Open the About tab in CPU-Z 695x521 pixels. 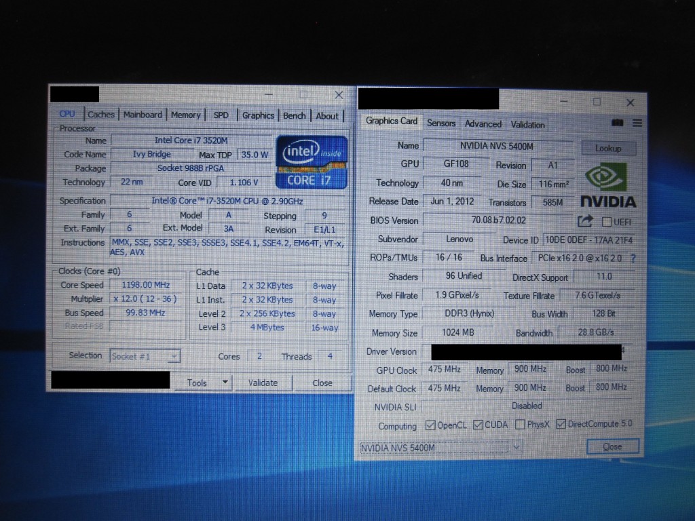coord(327,116)
